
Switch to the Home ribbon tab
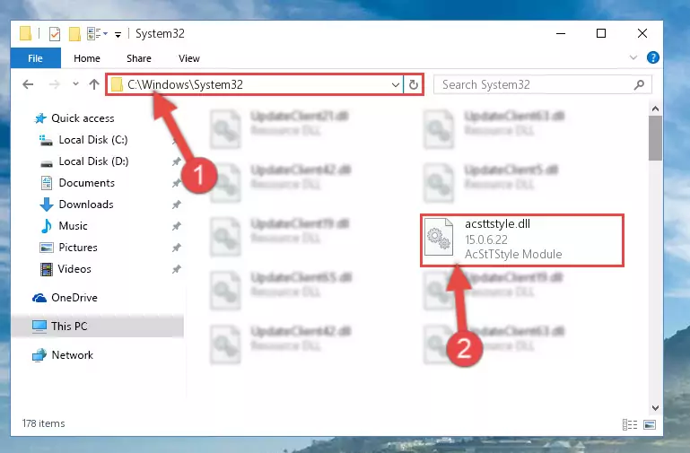pyautogui.click(x=87, y=58)
